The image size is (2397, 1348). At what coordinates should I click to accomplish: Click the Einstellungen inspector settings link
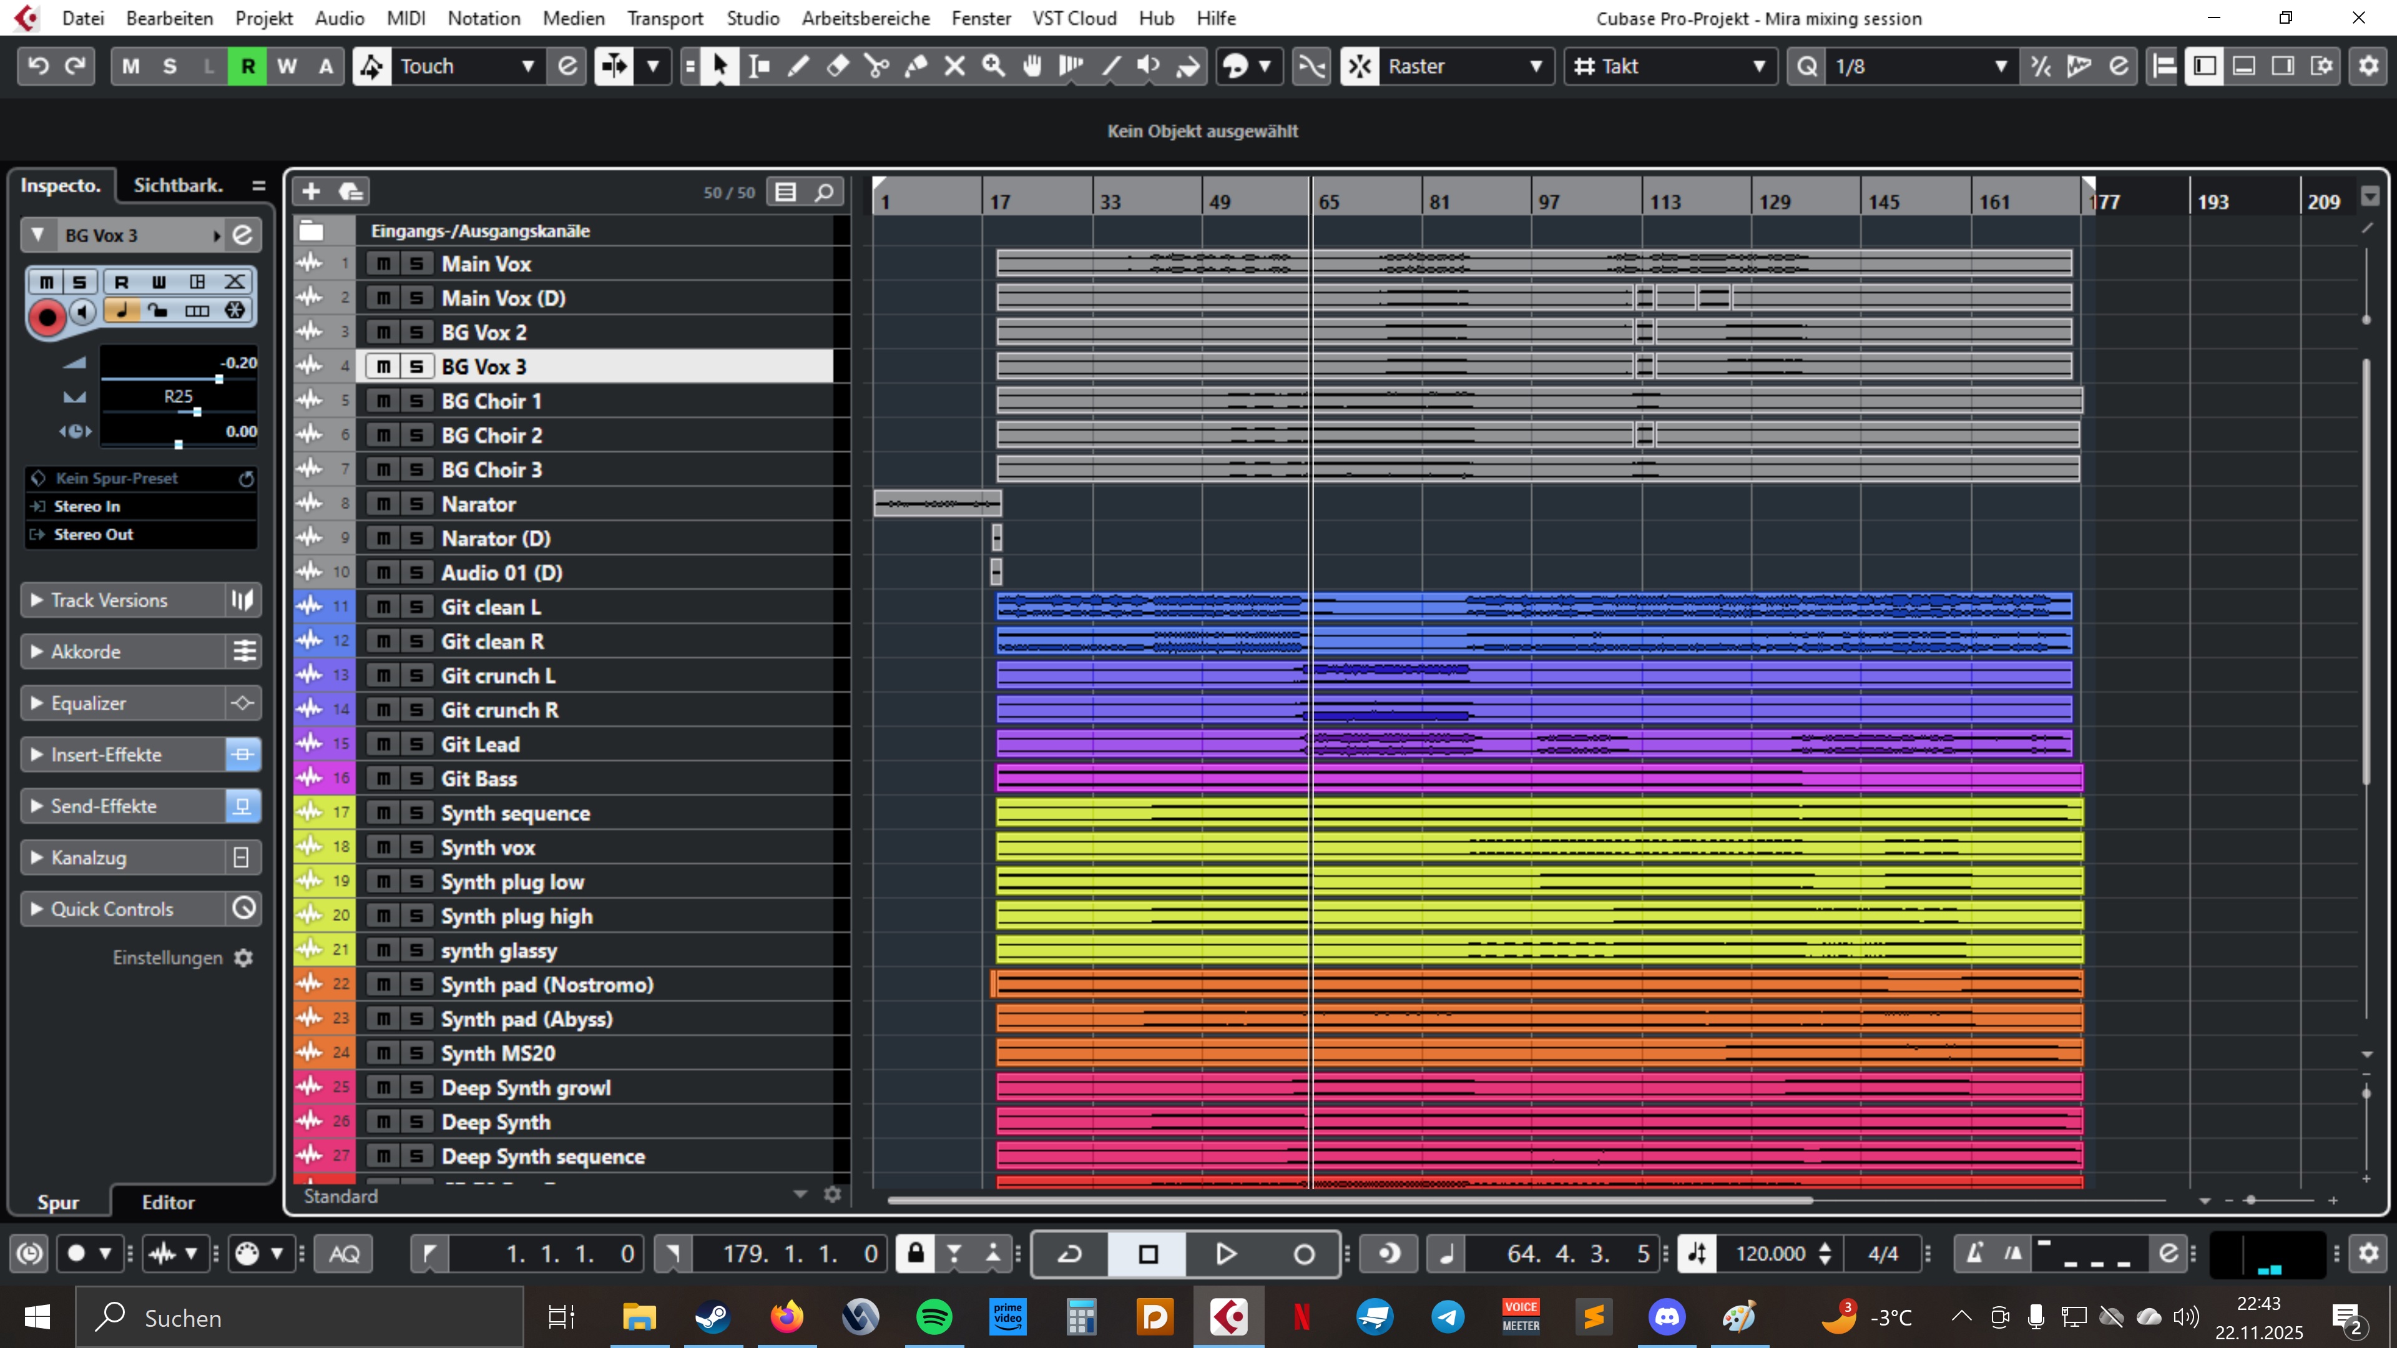(169, 957)
